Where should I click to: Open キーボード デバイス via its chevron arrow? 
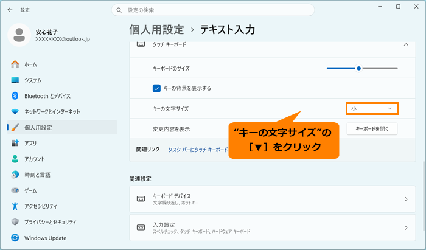click(x=406, y=200)
